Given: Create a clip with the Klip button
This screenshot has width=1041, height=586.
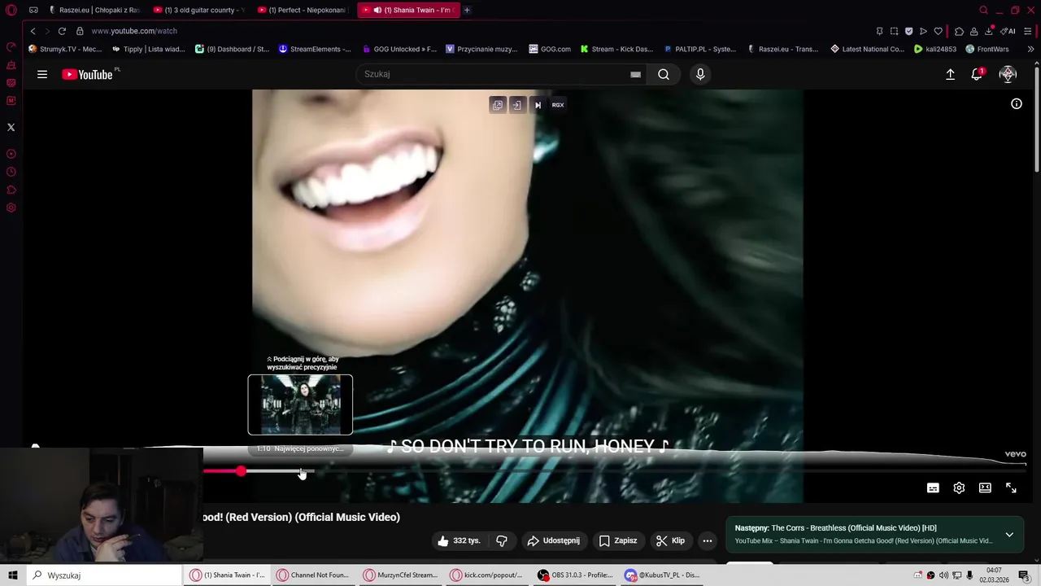Looking at the screenshot, I should pyautogui.click(x=671, y=540).
